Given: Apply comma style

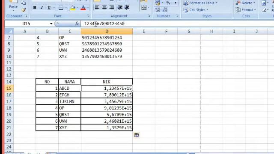Looking at the screenshot, I should tap(175, 3).
